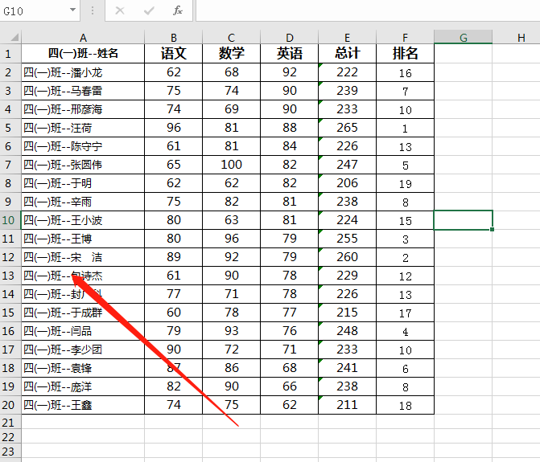This screenshot has width=540, height=462.
Task: Select column B header
Action: [x=173, y=37]
